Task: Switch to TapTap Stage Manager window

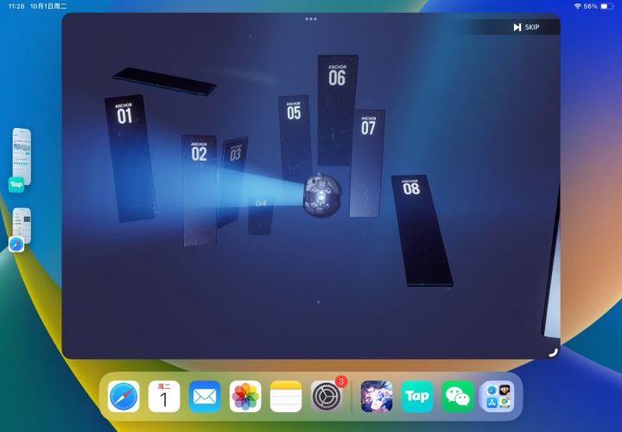Action: point(22,156)
